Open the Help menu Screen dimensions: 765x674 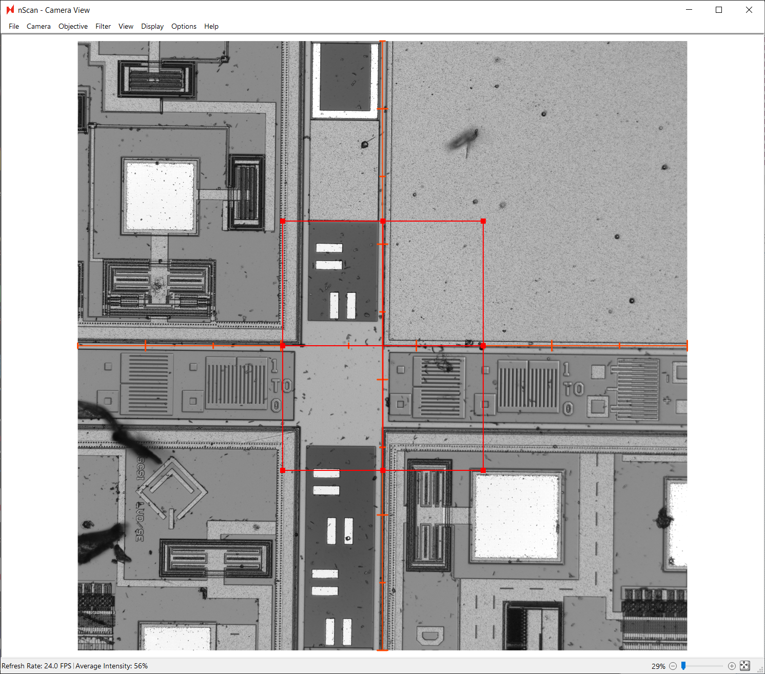211,26
